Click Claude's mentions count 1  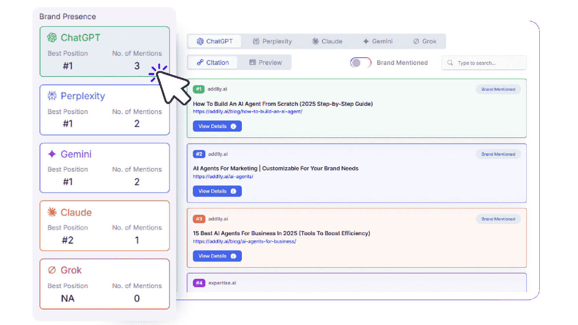click(137, 240)
